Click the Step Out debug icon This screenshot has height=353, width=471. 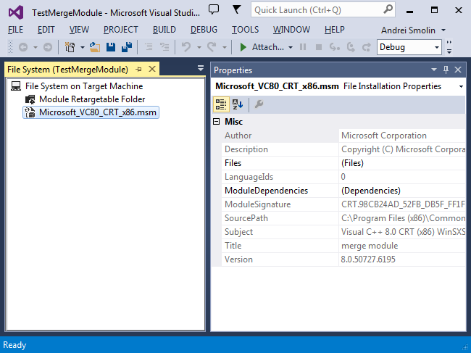pyautogui.click(x=367, y=47)
